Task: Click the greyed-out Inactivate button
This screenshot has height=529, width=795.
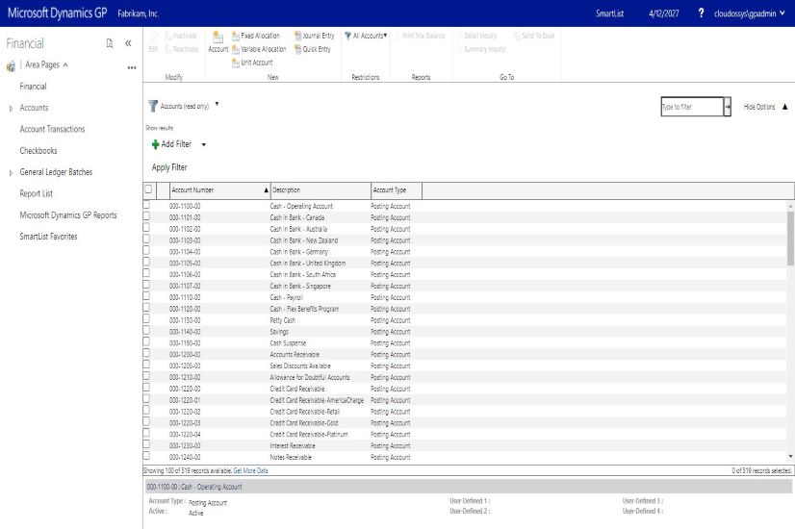Action: click(181, 36)
